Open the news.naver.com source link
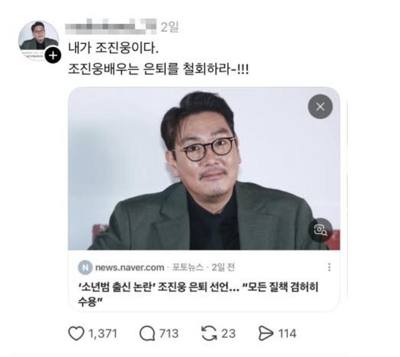Viewport: 400px width, 357px height. pyautogui.click(x=130, y=268)
